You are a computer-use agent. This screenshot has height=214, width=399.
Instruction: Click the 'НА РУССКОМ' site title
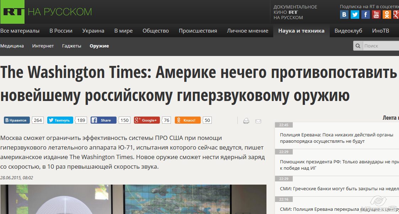(60, 12)
